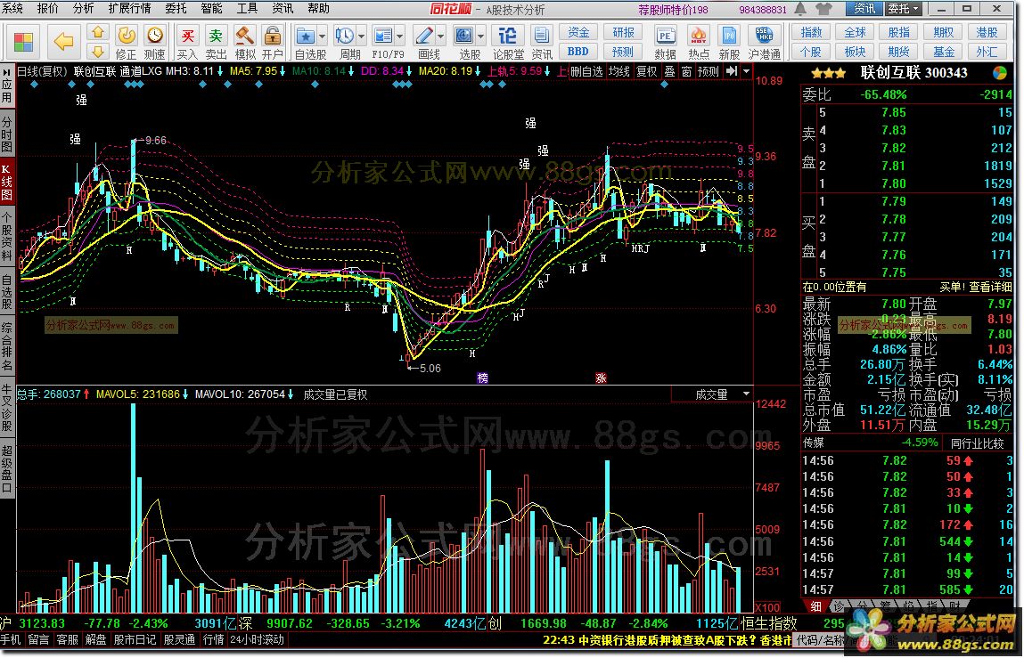Open the 智能 menu
This screenshot has width=1024, height=658.
211,9
